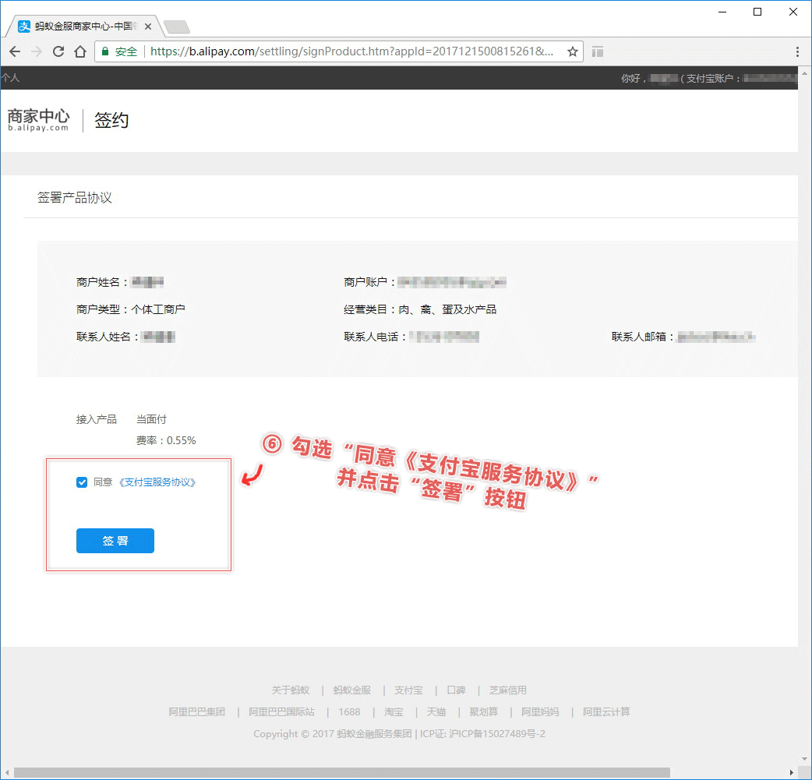This screenshot has height=780, width=812.
Task: Close the Alipay merchant center tab
Action: pos(148,26)
